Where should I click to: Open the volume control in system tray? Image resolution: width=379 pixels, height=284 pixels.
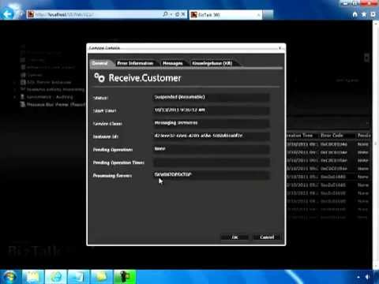pos(368,277)
